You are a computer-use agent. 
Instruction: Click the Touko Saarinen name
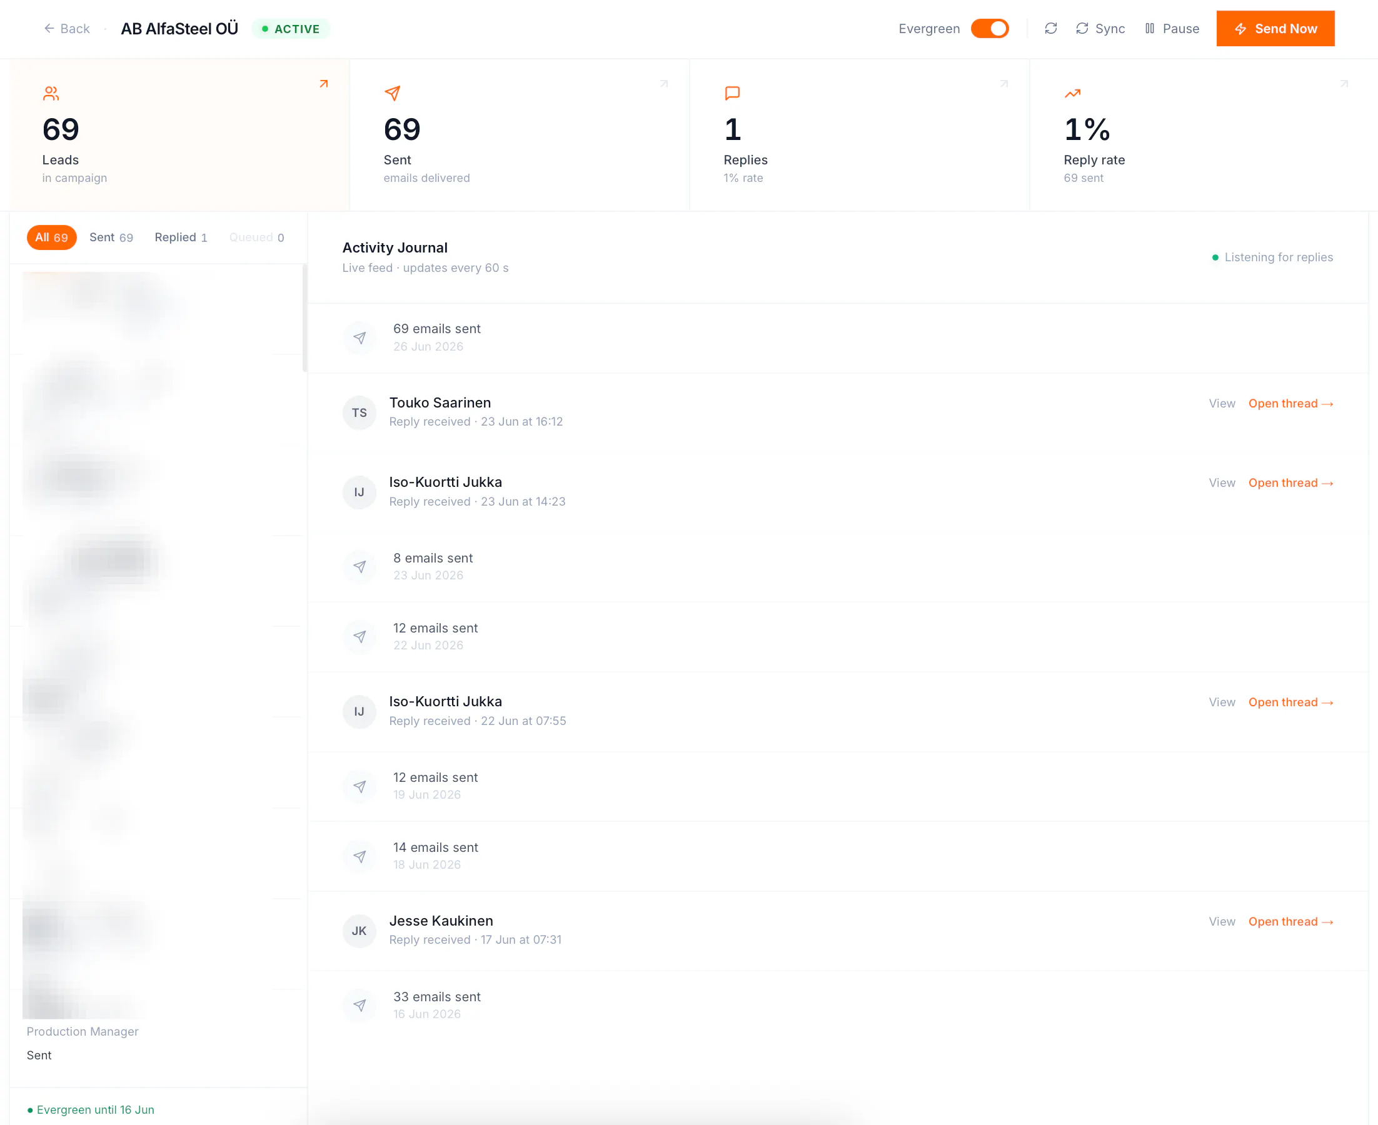(x=440, y=403)
